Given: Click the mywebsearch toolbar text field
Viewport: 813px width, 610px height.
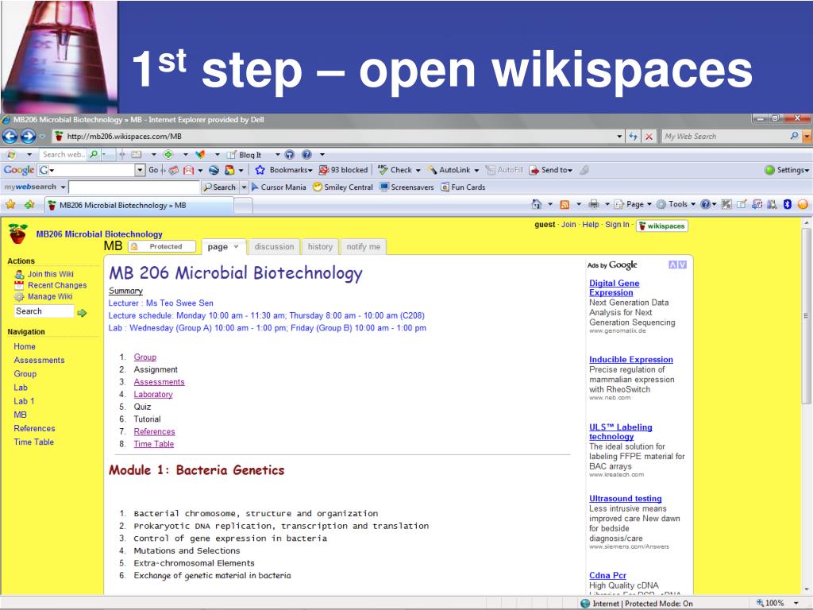Looking at the screenshot, I should 133,187.
